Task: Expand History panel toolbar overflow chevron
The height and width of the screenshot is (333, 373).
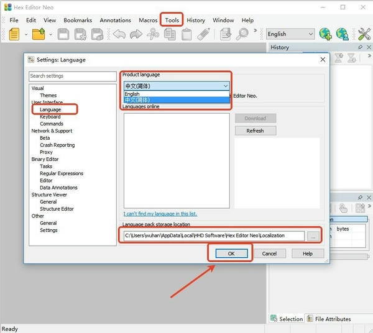Action: tap(369, 56)
